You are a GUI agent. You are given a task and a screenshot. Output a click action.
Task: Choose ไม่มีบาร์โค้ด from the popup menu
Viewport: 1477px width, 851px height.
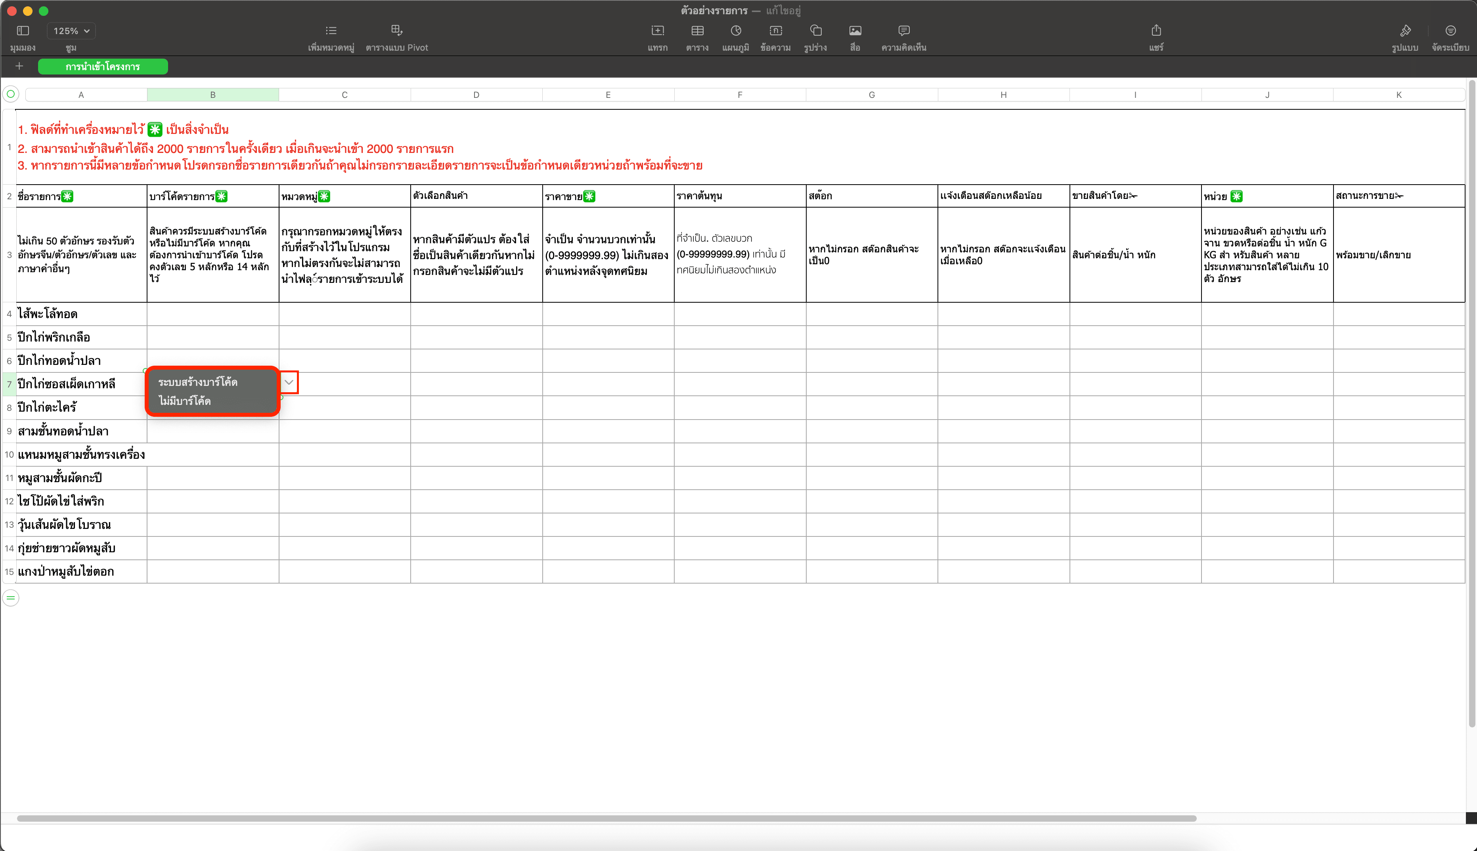pos(185,401)
